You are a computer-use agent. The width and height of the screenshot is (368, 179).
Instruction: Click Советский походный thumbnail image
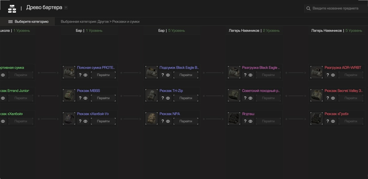[234, 95]
